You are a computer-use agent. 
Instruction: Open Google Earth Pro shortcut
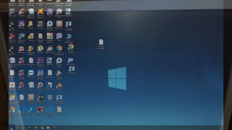coord(59,13)
